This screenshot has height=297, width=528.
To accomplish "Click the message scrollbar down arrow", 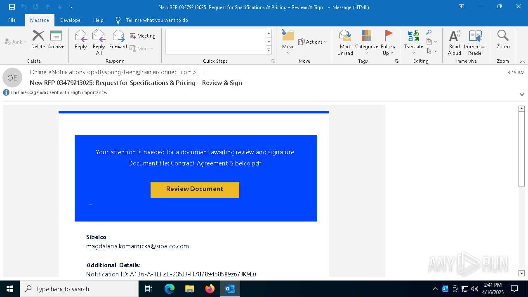I will click(x=521, y=273).
